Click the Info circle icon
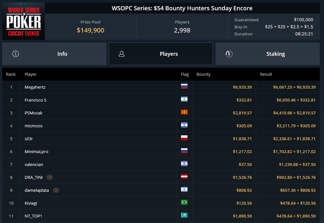 point(15,54)
